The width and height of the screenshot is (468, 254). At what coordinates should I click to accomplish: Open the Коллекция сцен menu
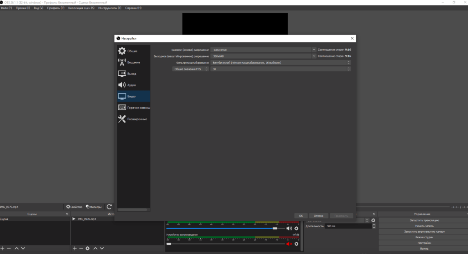(x=81, y=8)
